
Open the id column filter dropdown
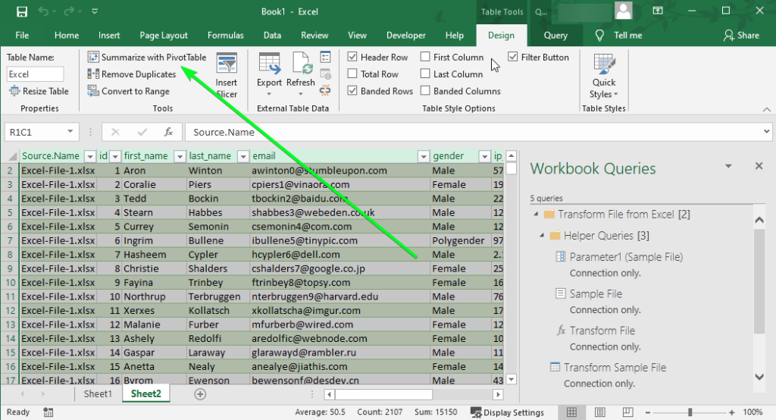tap(115, 156)
